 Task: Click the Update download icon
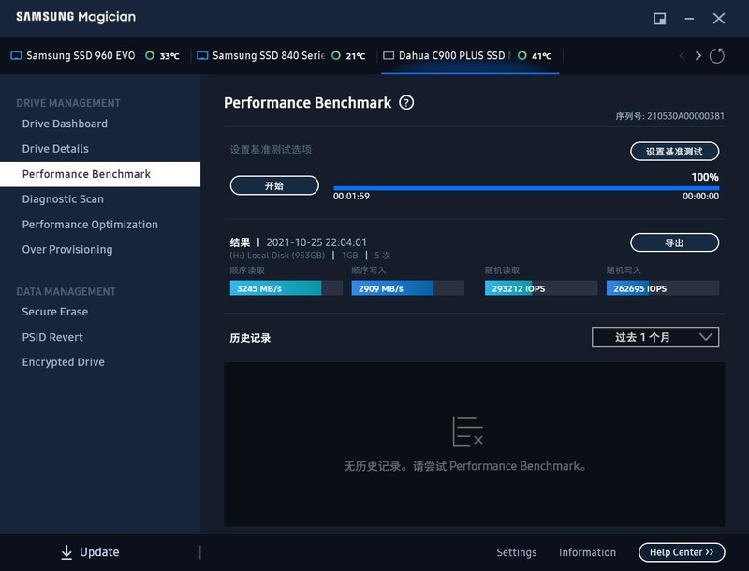pyautogui.click(x=66, y=552)
